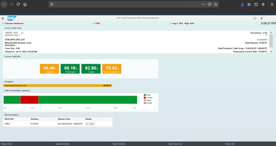Open the browser hamburger menu

(x=272, y=4)
